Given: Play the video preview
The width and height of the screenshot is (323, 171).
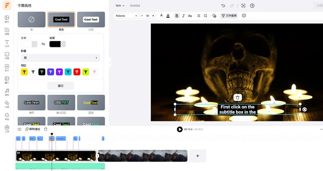Looking at the screenshot, I should [180, 129].
